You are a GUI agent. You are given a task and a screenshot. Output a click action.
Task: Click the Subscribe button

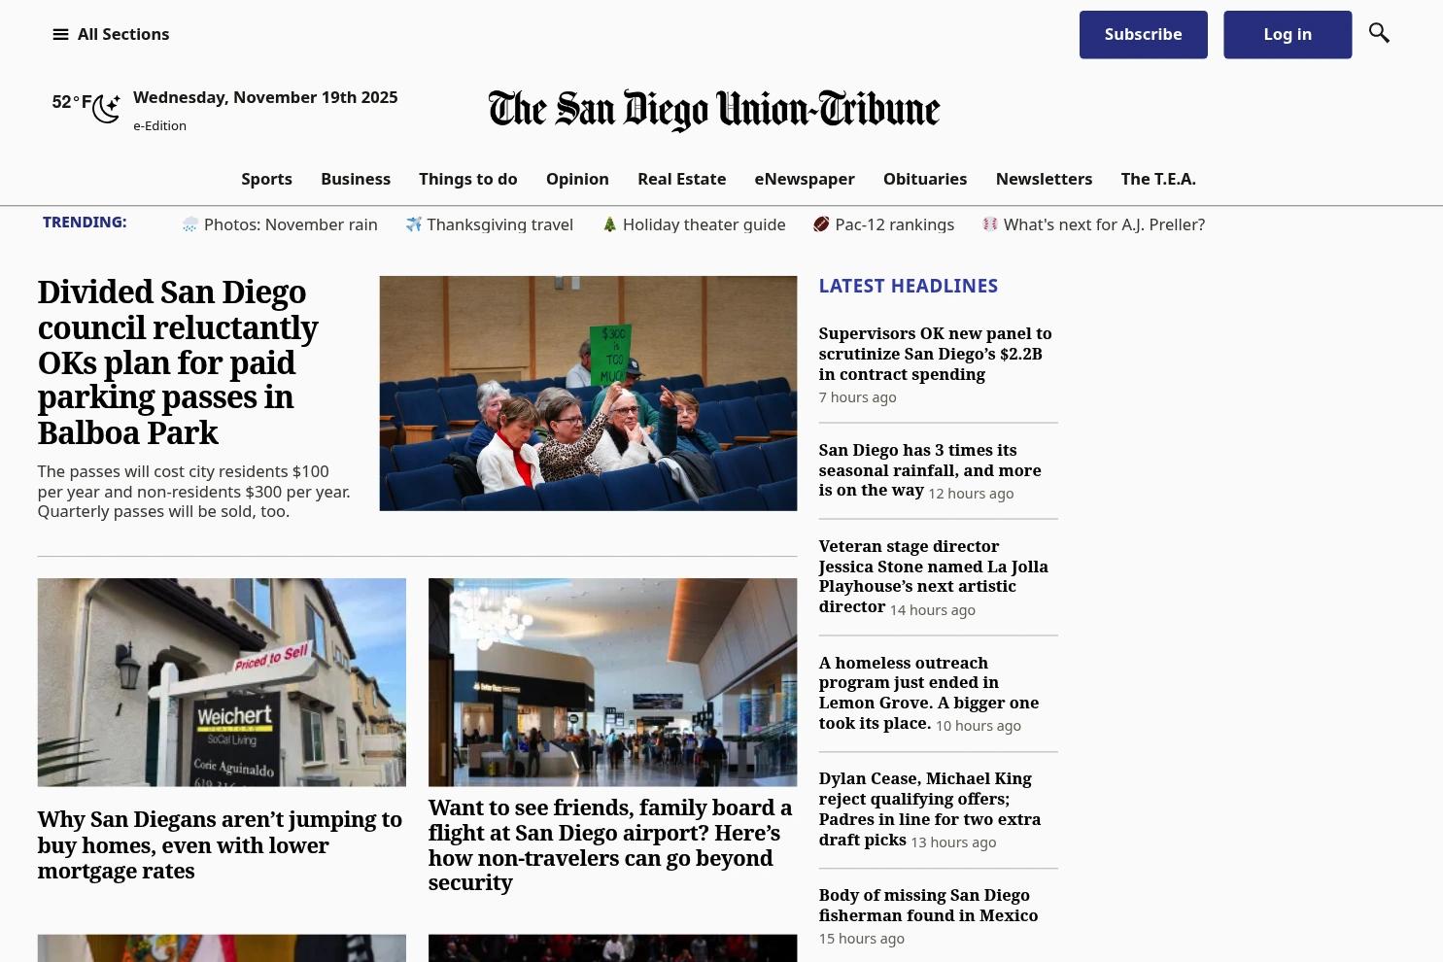pyautogui.click(x=1144, y=35)
